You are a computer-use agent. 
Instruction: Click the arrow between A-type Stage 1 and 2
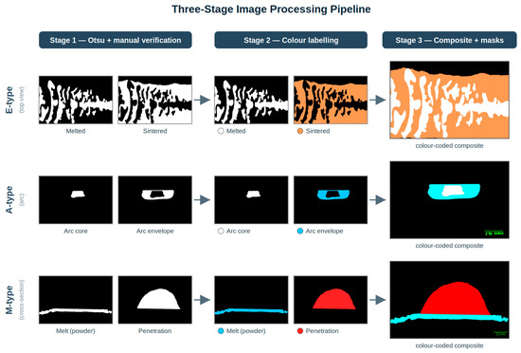pyautogui.click(x=203, y=200)
